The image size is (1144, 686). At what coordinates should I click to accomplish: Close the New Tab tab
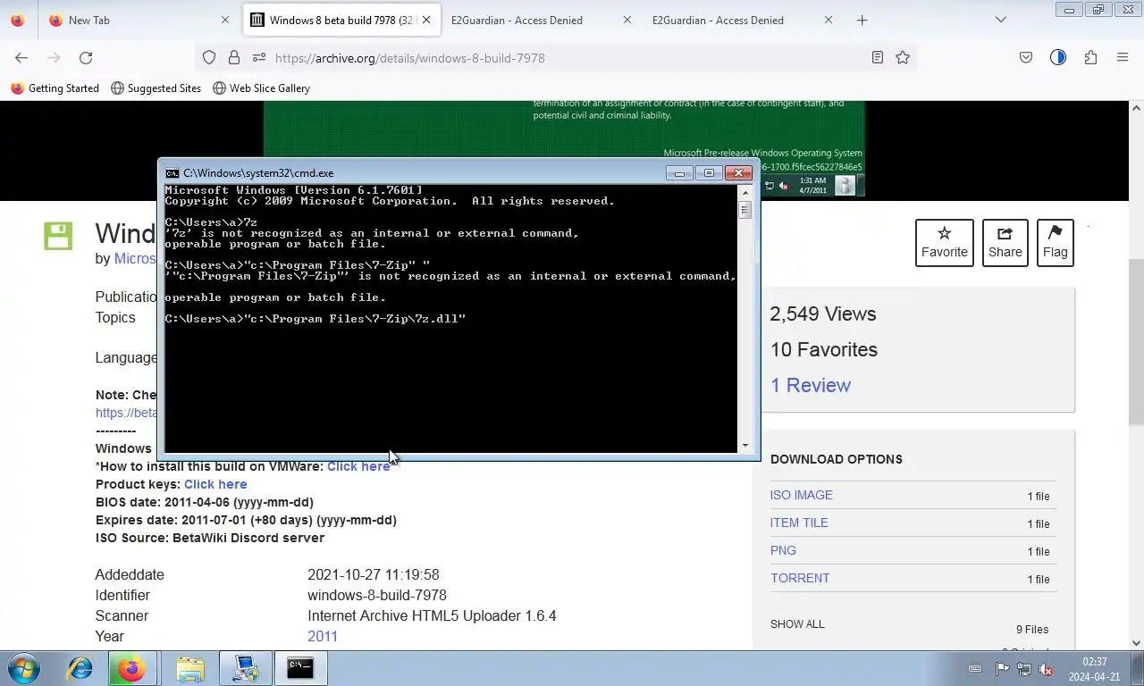pyautogui.click(x=225, y=20)
